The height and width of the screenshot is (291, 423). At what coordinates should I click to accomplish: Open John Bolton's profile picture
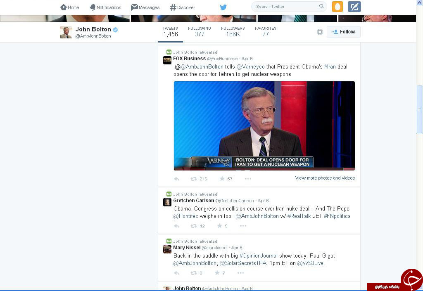(66, 32)
